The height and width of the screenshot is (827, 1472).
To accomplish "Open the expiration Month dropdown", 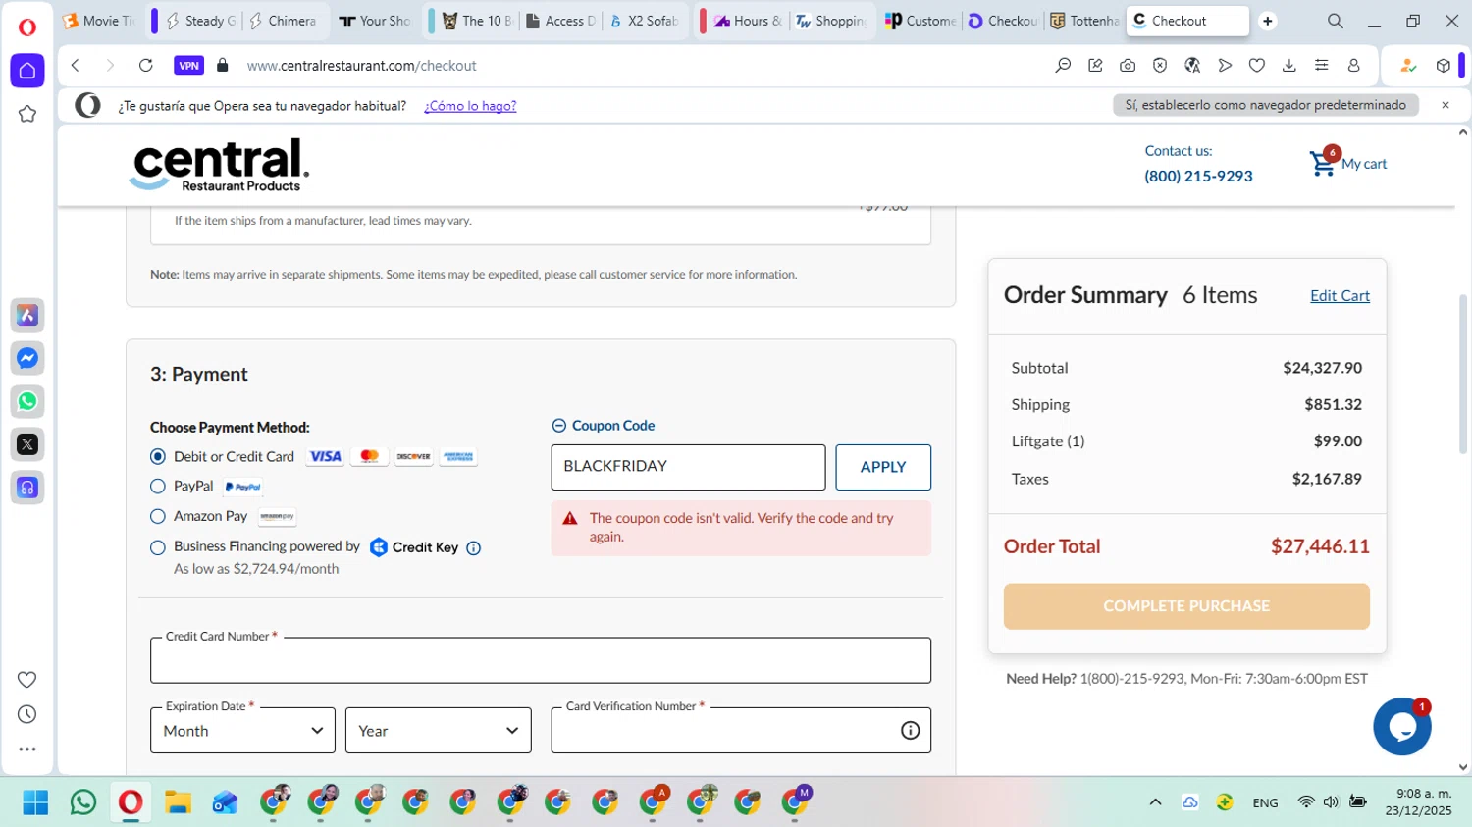I will tap(242, 731).
